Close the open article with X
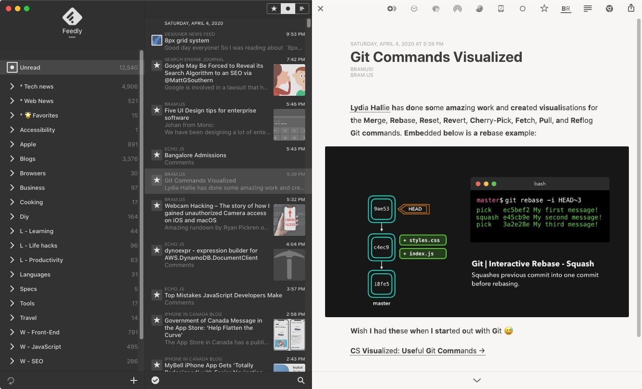Image resolution: width=642 pixels, height=389 pixels. coord(321,9)
